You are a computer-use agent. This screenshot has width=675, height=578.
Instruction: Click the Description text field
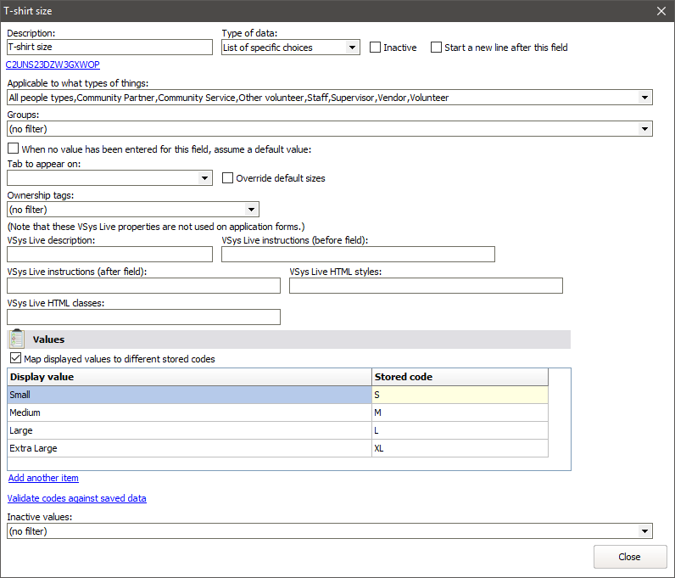click(109, 48)
